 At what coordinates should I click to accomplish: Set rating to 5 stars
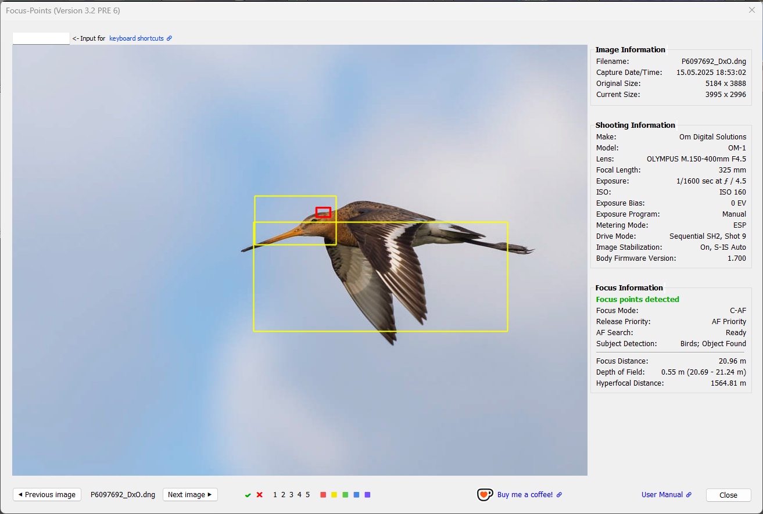click(307, 495)
